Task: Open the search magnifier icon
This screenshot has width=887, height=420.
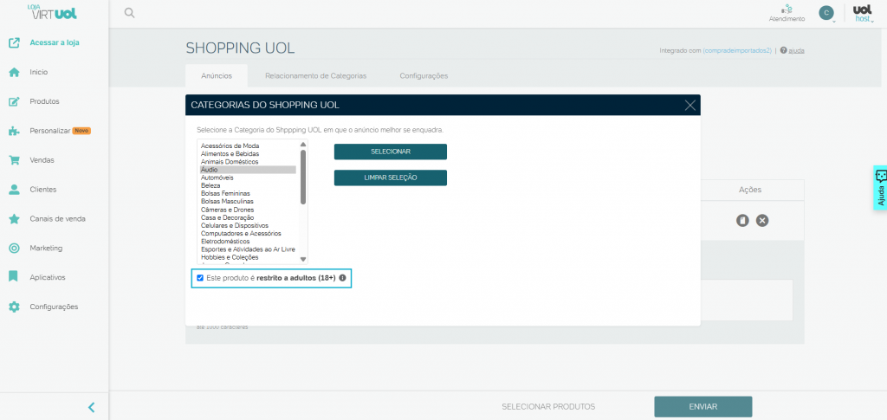Action: (130, 13)
